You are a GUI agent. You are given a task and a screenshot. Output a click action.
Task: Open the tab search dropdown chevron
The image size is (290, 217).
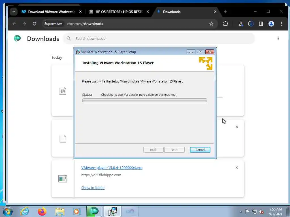14,12
